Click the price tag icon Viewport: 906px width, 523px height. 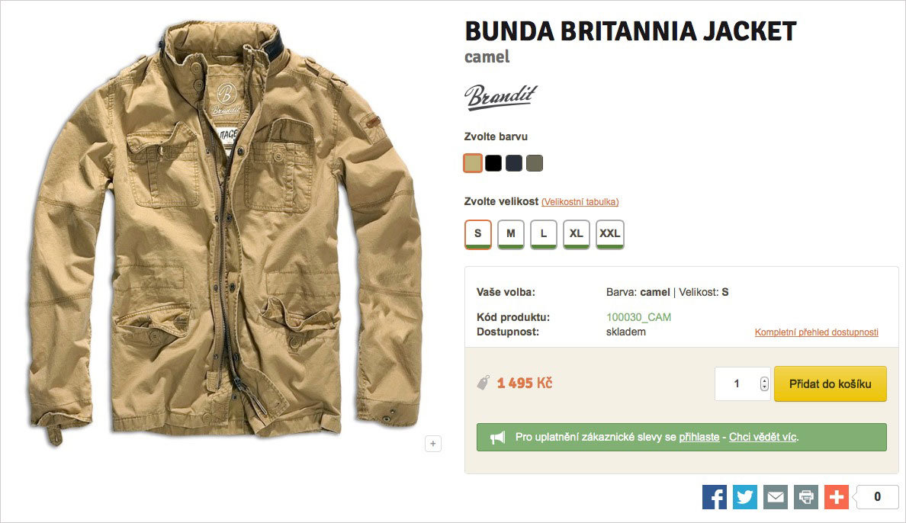[x=483, y=383]
